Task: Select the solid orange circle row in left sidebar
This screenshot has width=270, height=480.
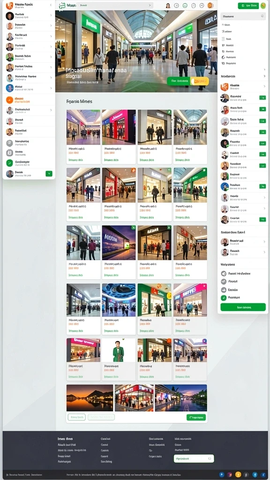Action: pos(29,100)
